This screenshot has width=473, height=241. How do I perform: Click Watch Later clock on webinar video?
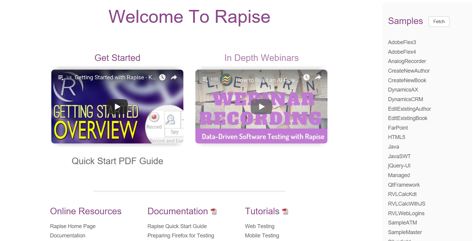306,77
